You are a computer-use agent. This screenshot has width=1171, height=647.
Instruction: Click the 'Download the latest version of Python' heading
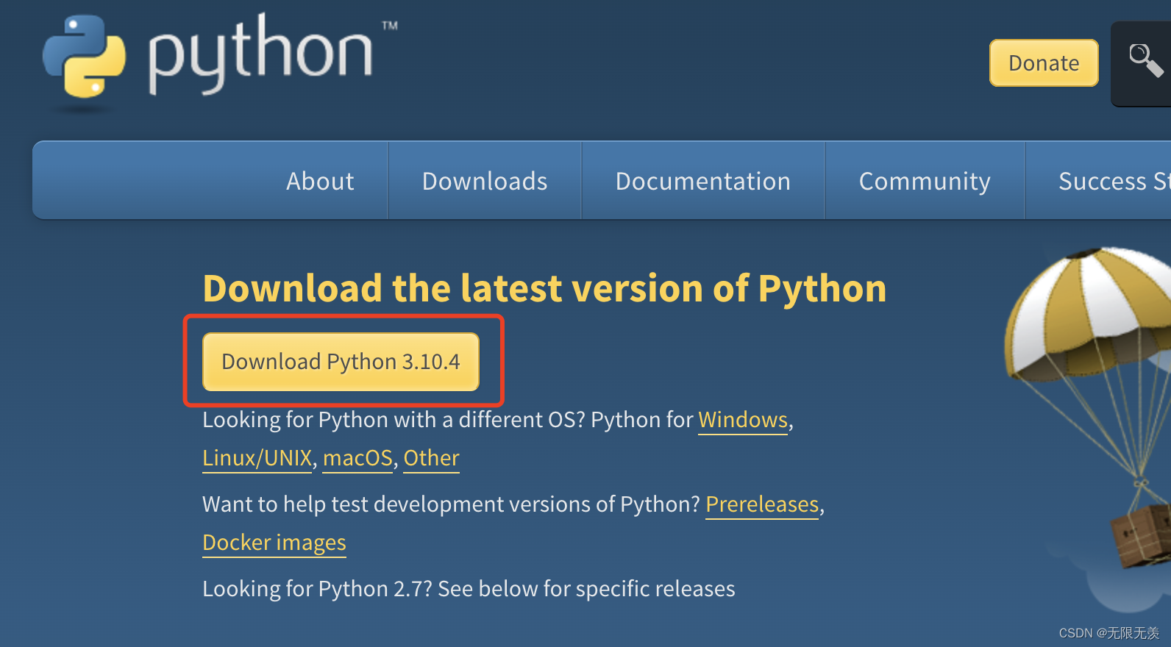pos(544,288)
